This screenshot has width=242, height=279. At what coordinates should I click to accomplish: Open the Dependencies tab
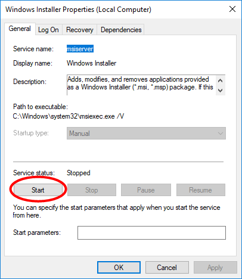121,30
